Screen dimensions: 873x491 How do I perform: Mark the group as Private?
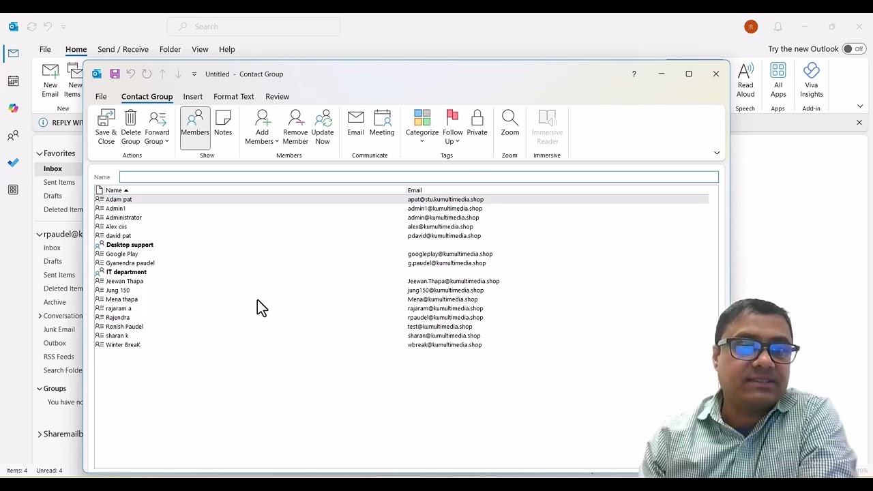pos(477,123)
